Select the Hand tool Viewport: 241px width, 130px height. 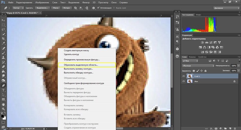(3, 104)
